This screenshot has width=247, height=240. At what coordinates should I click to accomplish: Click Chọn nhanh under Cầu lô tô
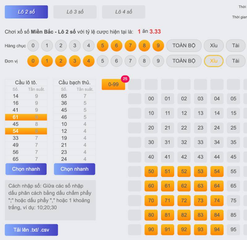[26, 169]
